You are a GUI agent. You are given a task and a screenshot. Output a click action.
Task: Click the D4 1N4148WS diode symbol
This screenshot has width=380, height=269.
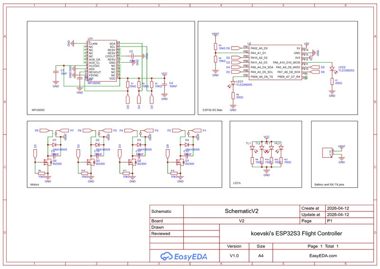tap(187, 144)
